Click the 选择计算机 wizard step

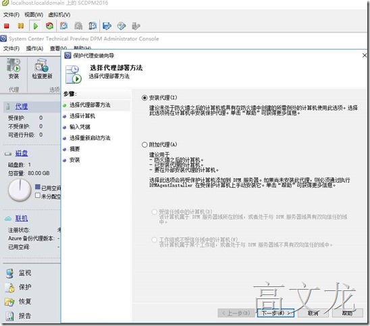click(x=82, y=116)
